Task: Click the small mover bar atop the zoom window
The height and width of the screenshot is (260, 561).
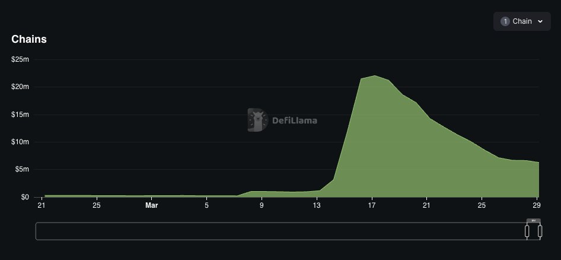Action: click(x=534, y=221)
